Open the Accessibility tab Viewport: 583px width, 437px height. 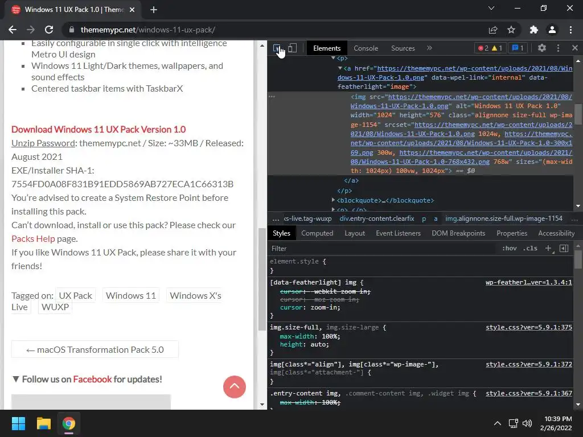[556, 233]
